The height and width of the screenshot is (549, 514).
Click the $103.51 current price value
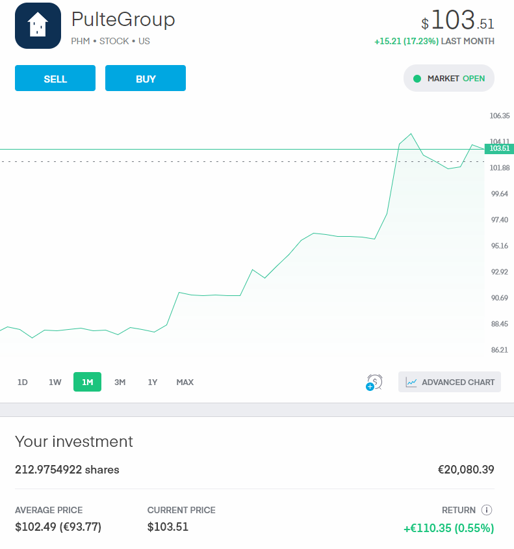pos(168,527)
